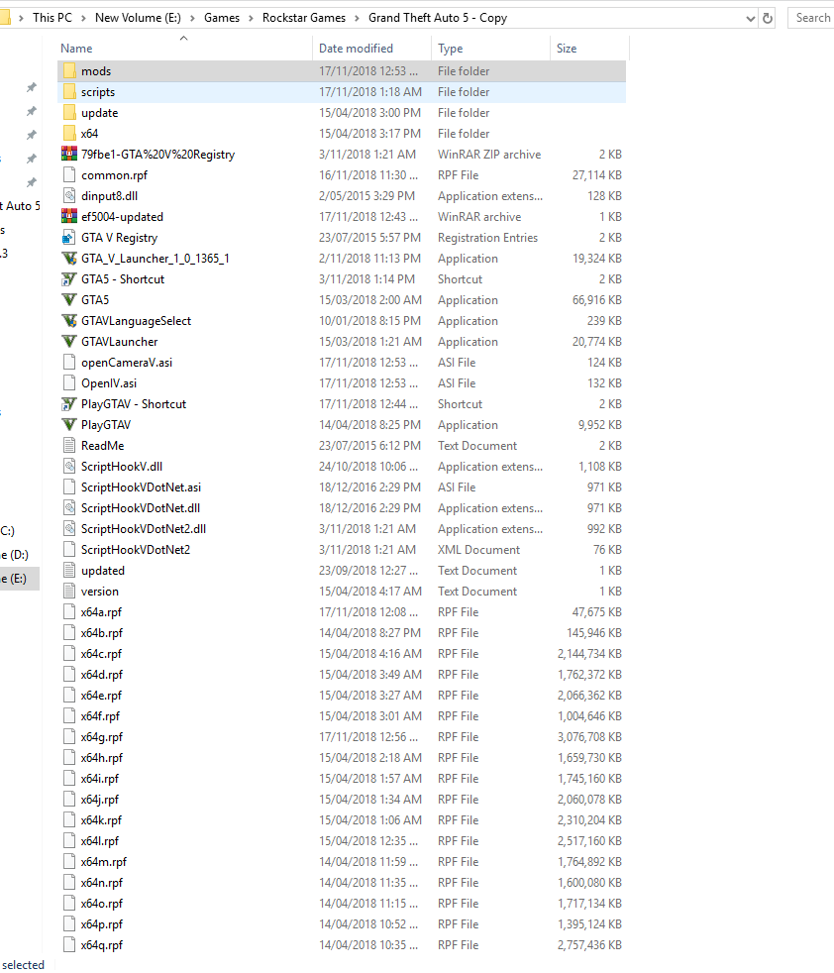Screen dimensions: 834x973
Task: Click the Registration Entries type cell
Action: pyautogui.click(x=487, y=238)
